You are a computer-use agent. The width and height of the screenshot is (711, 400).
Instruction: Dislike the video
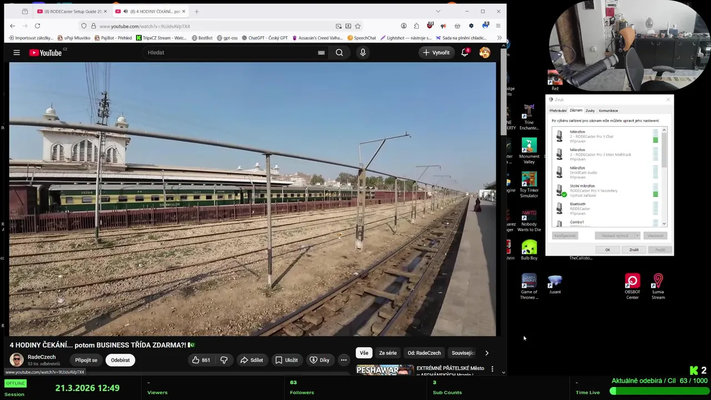point(224,360)
